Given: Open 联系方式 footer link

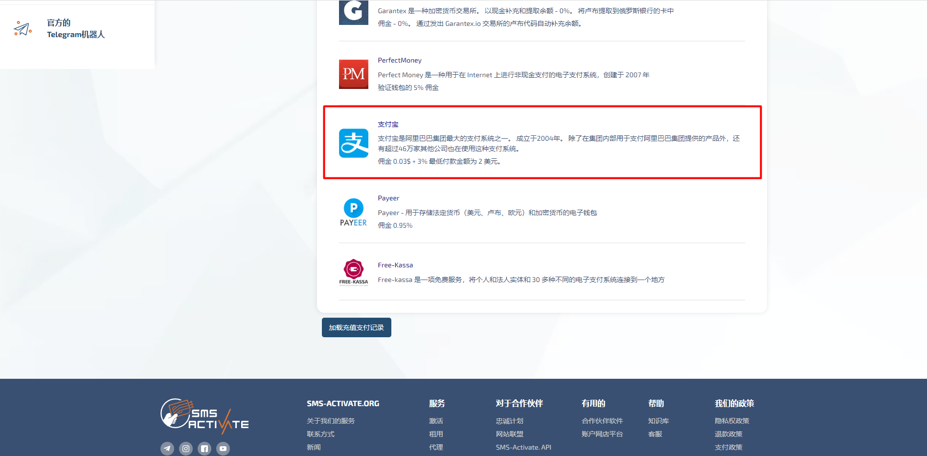Looking at the screenshot, I should click(320, 434).
